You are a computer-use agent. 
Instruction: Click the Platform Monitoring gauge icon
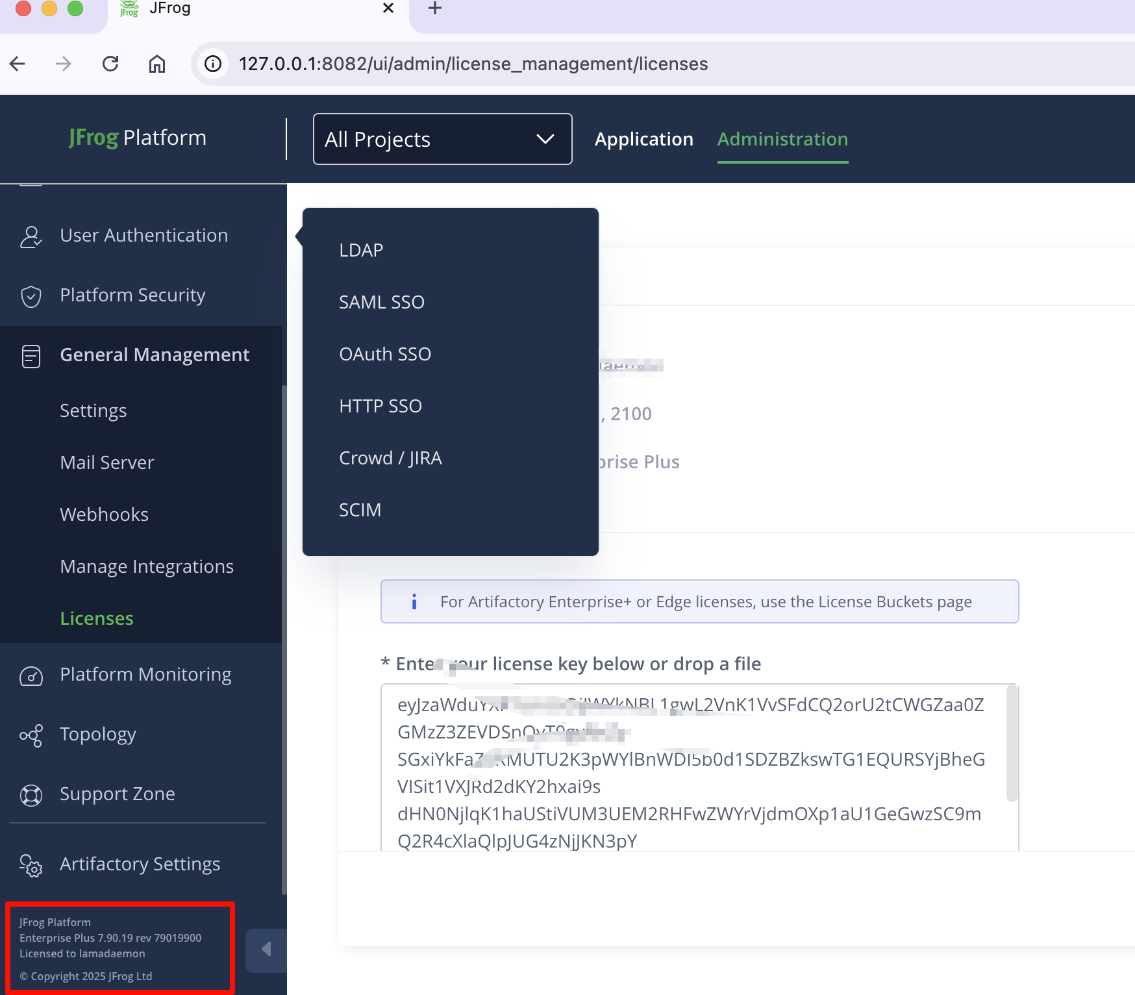31,676
